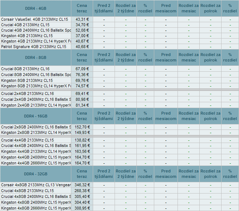The height and width of the screenshot is (211, 239).
Task: Click the 346,32 € price cell
Action: coord(82,185)
